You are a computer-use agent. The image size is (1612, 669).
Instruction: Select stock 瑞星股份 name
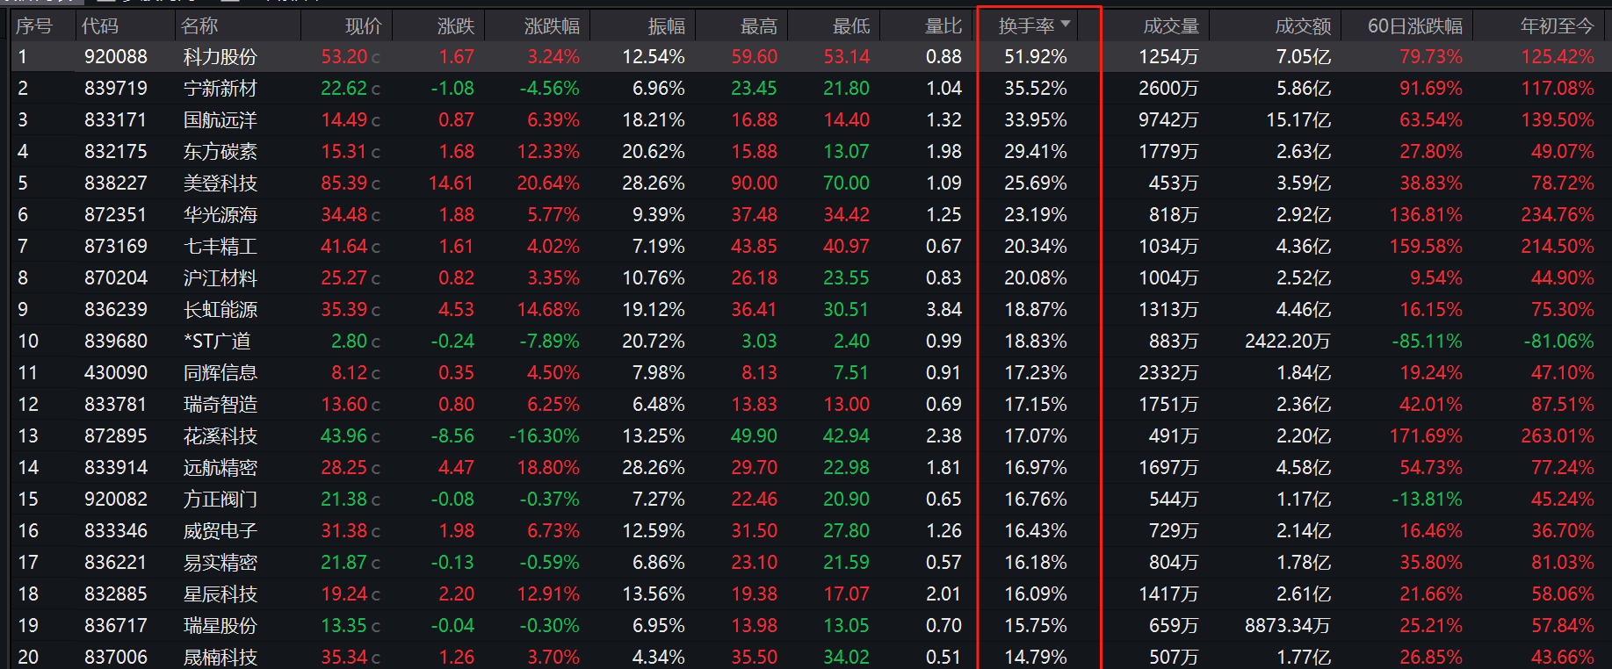[x=220, y=626]
